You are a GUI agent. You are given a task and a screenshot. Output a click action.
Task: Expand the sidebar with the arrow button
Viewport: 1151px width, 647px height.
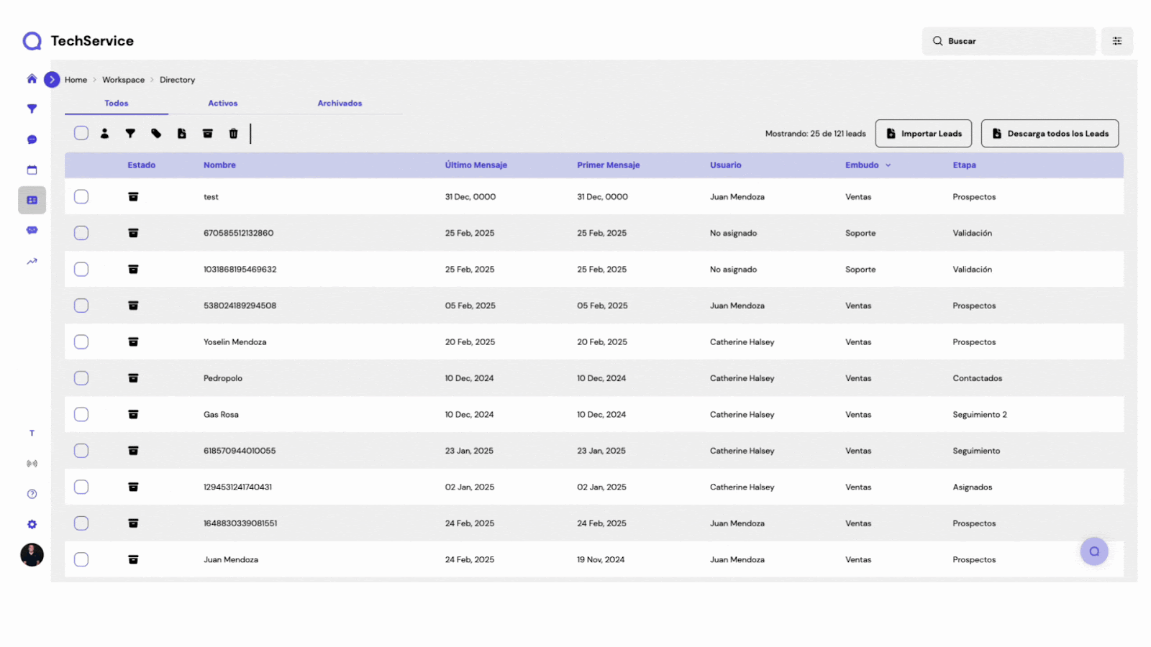point(52,80)
